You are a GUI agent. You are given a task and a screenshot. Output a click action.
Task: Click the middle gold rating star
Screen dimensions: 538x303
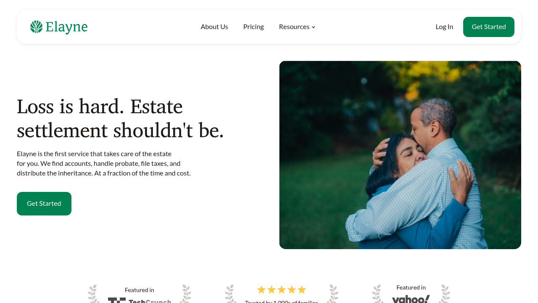tap(282, 290)
